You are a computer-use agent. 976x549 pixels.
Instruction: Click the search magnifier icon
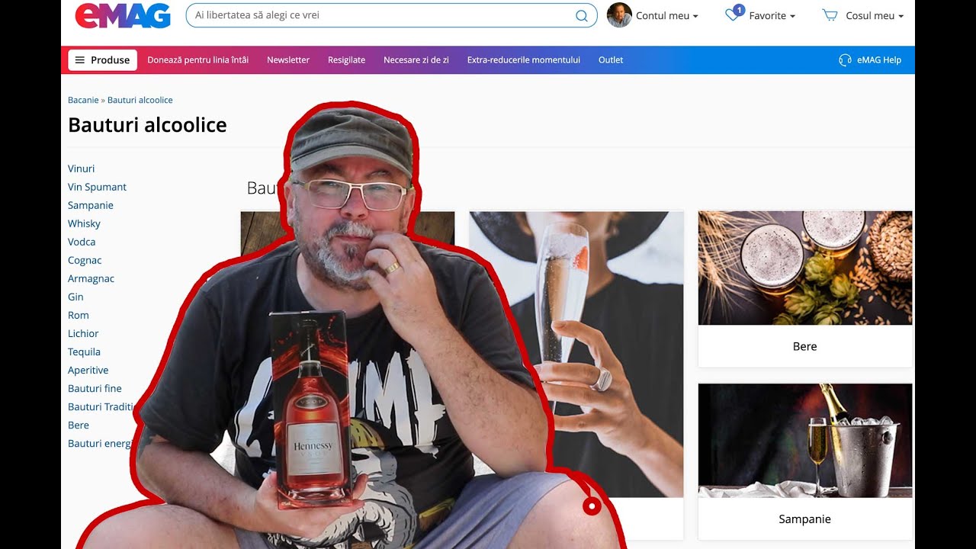pos(581,16)
